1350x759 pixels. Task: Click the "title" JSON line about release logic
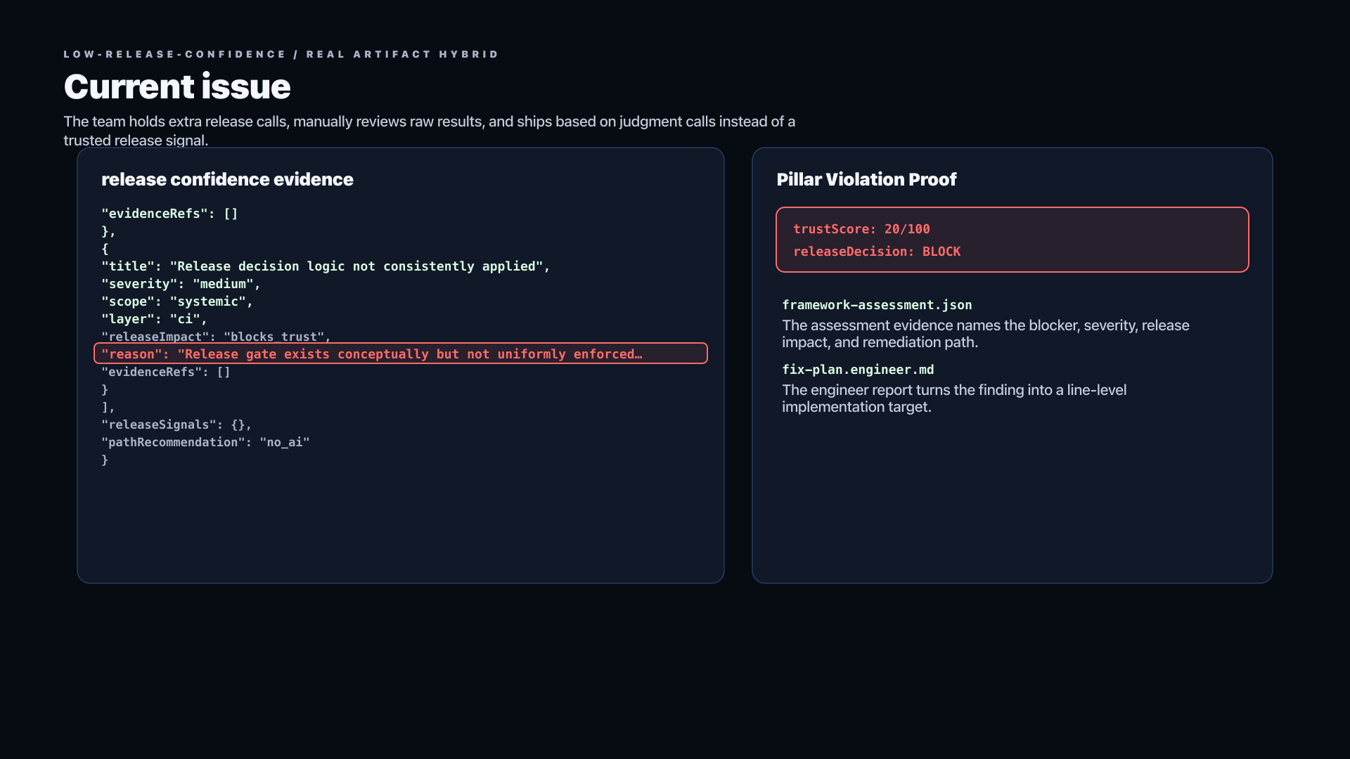[326, 266]
